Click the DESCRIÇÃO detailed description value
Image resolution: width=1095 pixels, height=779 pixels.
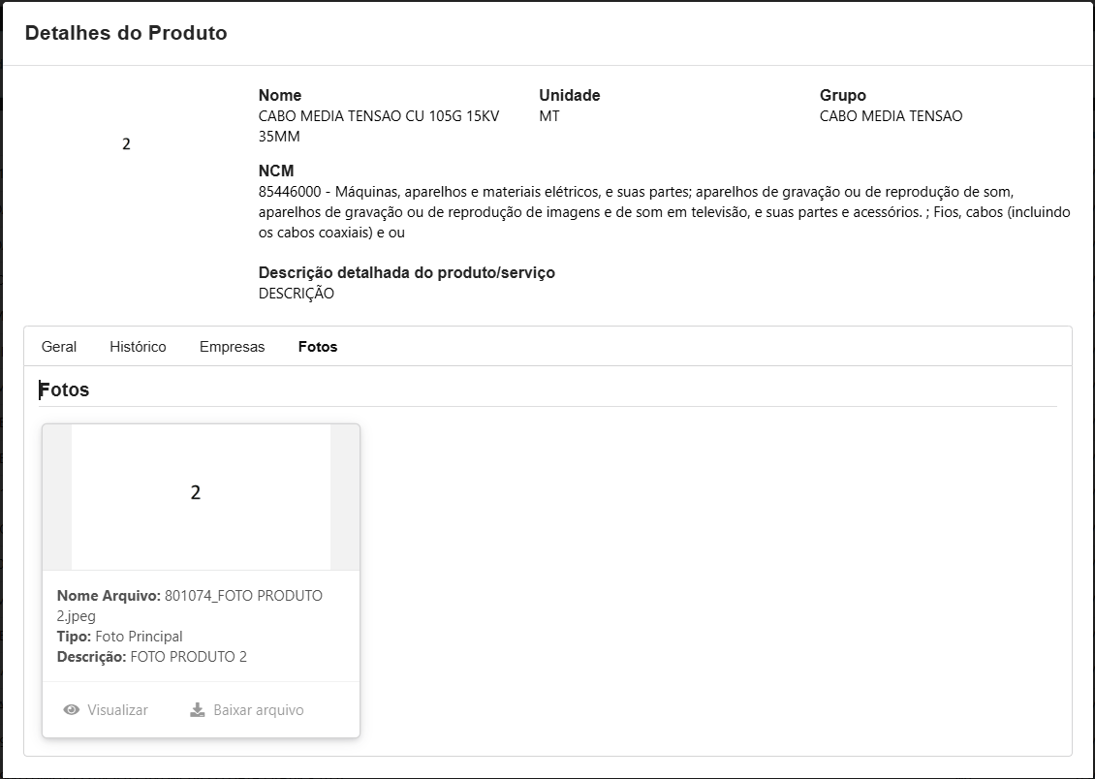297,294
